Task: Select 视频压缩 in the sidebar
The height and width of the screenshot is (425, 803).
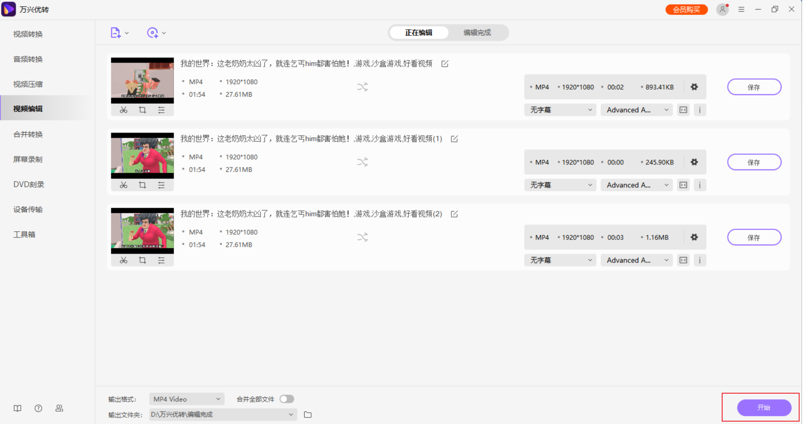Action: [x=28, y=84]
